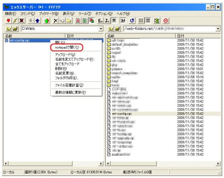Viewport: 224px width, 178px height.
Task: Select local file mt-config.cgi
Action: (20, 40)
